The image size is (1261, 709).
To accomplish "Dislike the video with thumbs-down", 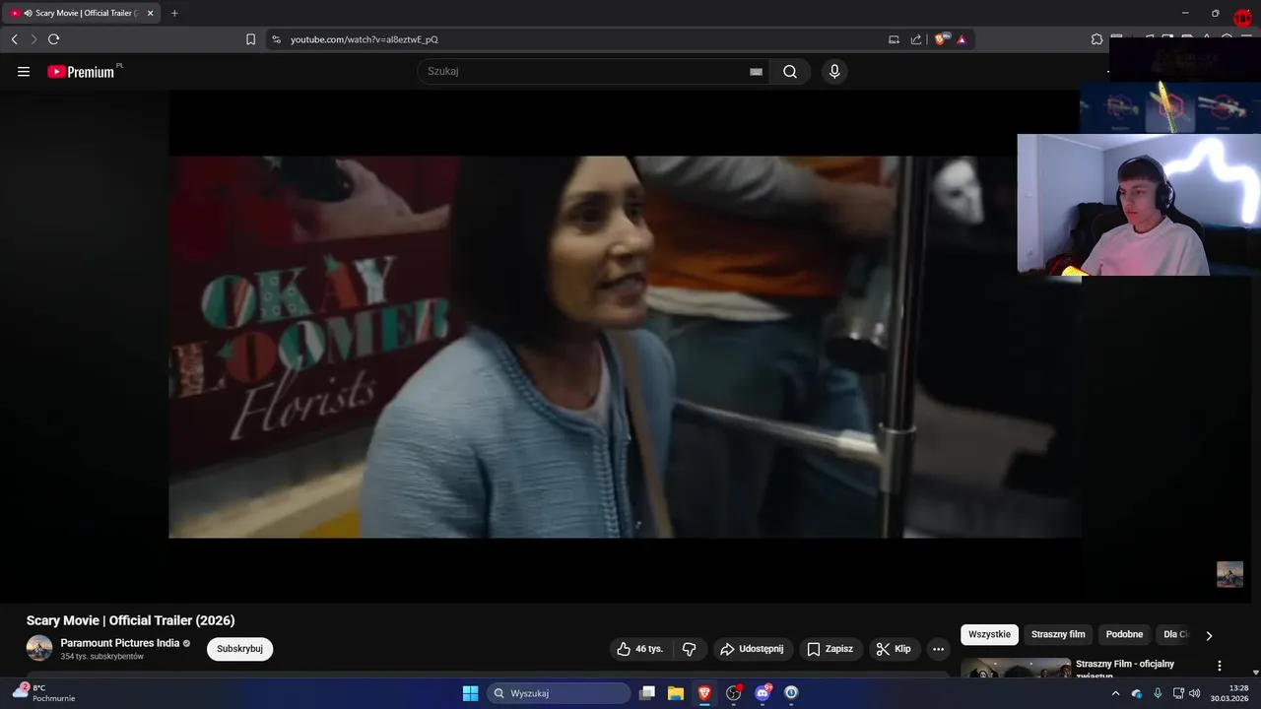I will click(x=689, y=649).
